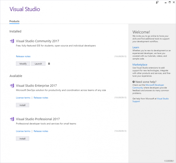Open Release notes for Enterprise 2017

click(41, 98)
